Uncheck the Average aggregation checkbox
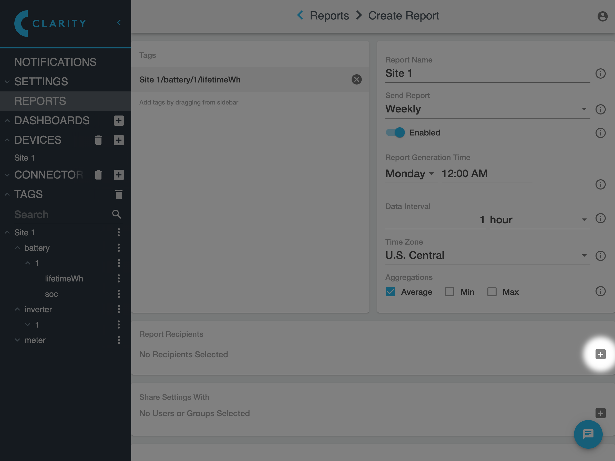Viewport: 615px width, 461px height. pyautogui.click(x=390, y=292)
